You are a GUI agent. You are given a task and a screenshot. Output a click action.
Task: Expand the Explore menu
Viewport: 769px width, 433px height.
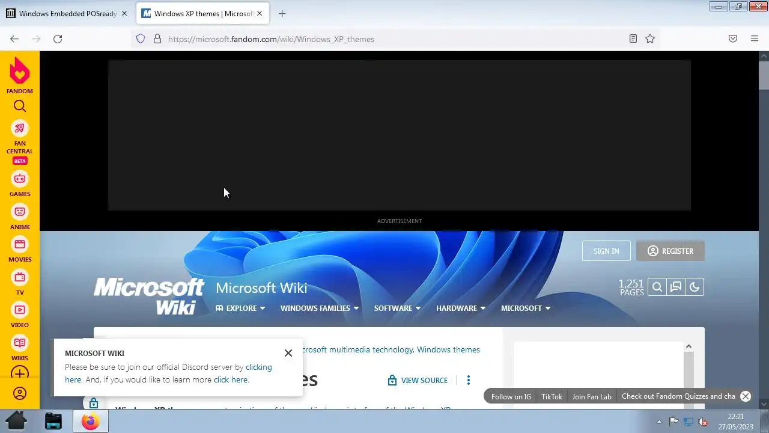[240, 308]
